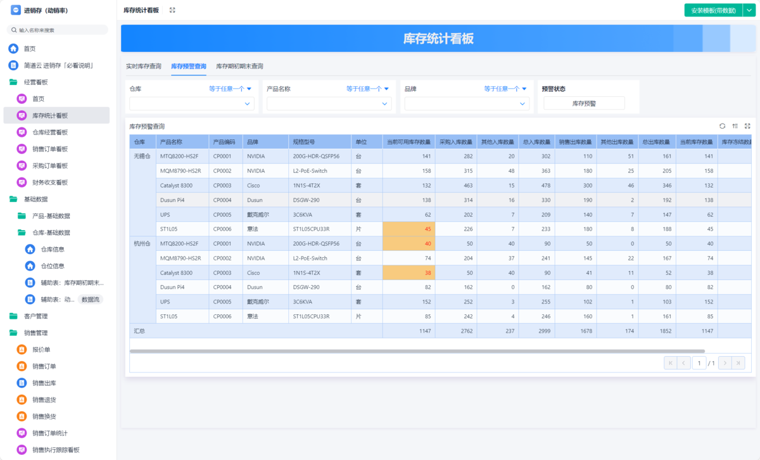
Task: Click the 进销存 app logo icon
Action: (15, 10)
